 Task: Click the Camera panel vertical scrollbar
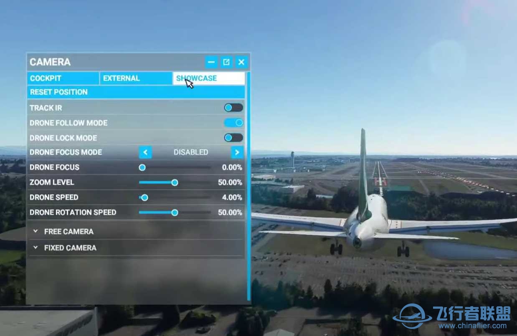[249, 186]
